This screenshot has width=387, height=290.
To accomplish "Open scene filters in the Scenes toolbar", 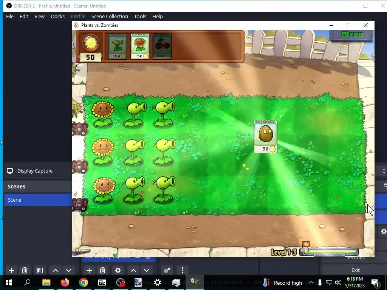I will tap(40, 270).
